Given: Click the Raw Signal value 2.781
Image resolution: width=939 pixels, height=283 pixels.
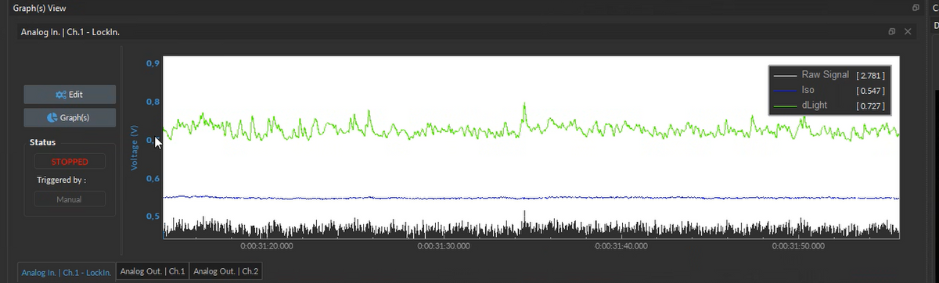Looking at the screenshot, I should coord(871,76).
